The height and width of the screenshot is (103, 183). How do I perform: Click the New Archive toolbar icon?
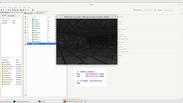[x=1, y=10]
